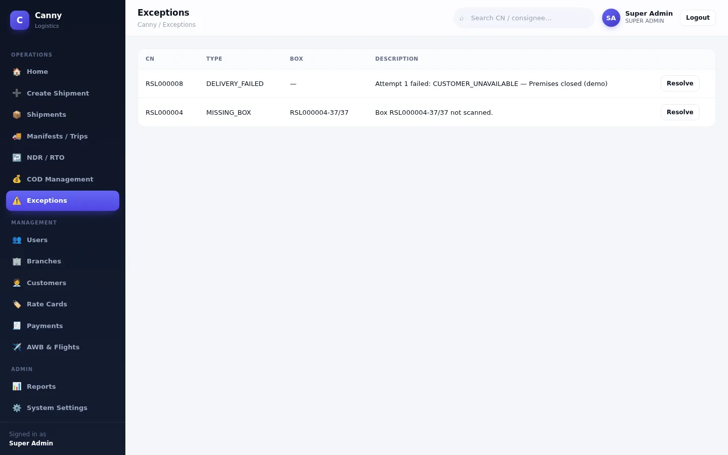
Task: Click the AWB & Flights airplane icon
Action: (x=17, y=347)
